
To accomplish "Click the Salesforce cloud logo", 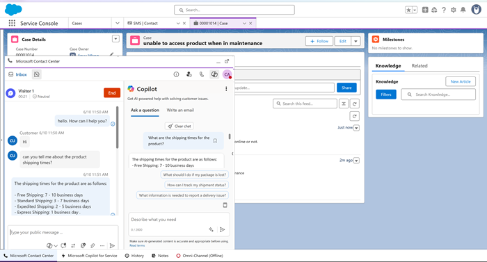I will point(13,10).
